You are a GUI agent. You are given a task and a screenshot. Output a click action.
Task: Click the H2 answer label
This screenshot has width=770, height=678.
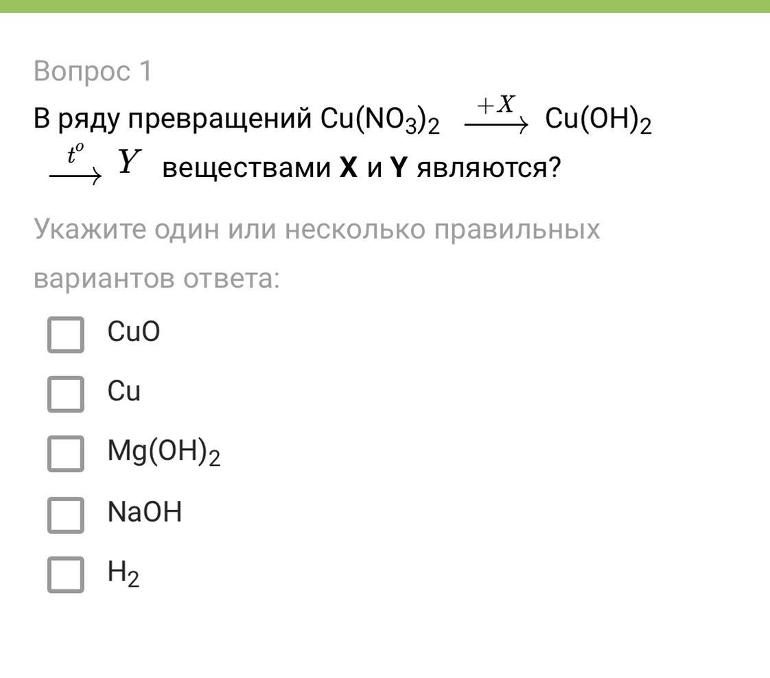point(124,573)
